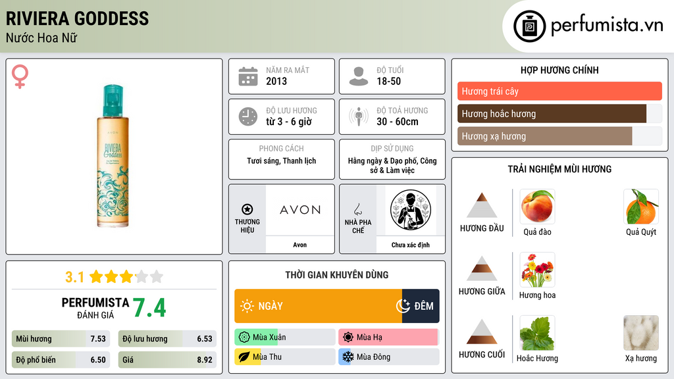This screenshot has width=674, height=379.
Task: Click the flower icon for Mùa Xuân
Action: point(244,338)
